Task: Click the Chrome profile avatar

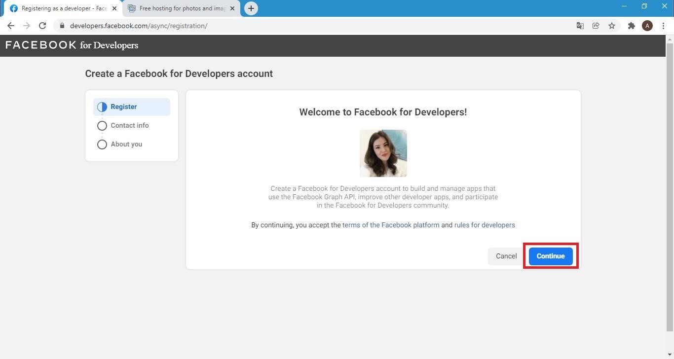Action: point(647,26)
